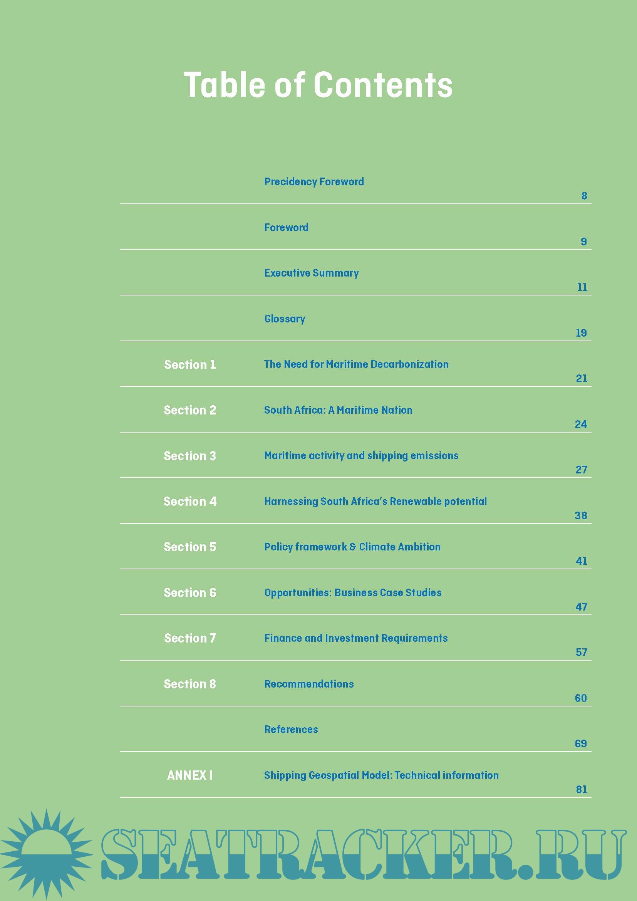Open Finance and Investment Requirements
Image resolution: width=637 pixels, height=901 pixels.
coord(355,638)
